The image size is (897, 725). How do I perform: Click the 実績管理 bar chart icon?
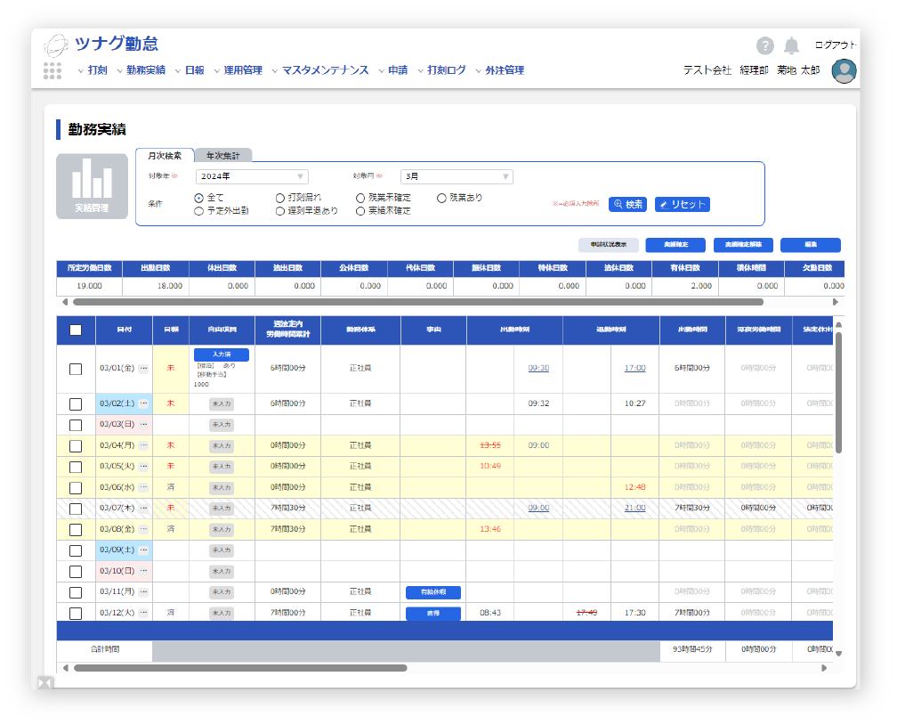pos(92,185)
